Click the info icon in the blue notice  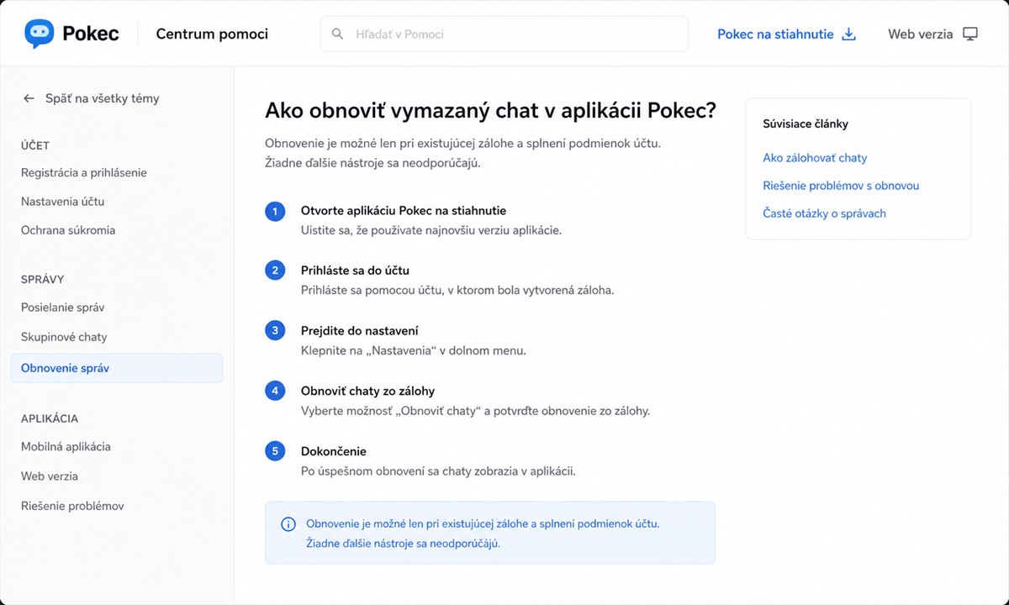[x=288, y=524]
